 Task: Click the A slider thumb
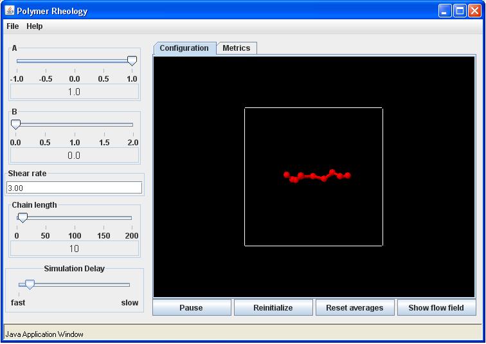132,60
